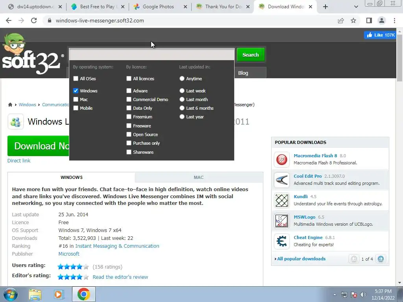This screenshot has width=403, height=302.
Task: Click the browser Back arrow
Action: [x=9, y=20]
